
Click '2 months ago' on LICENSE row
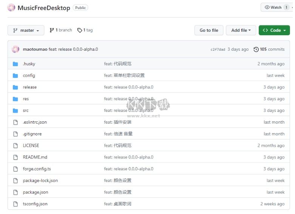[x=271, y=146]
